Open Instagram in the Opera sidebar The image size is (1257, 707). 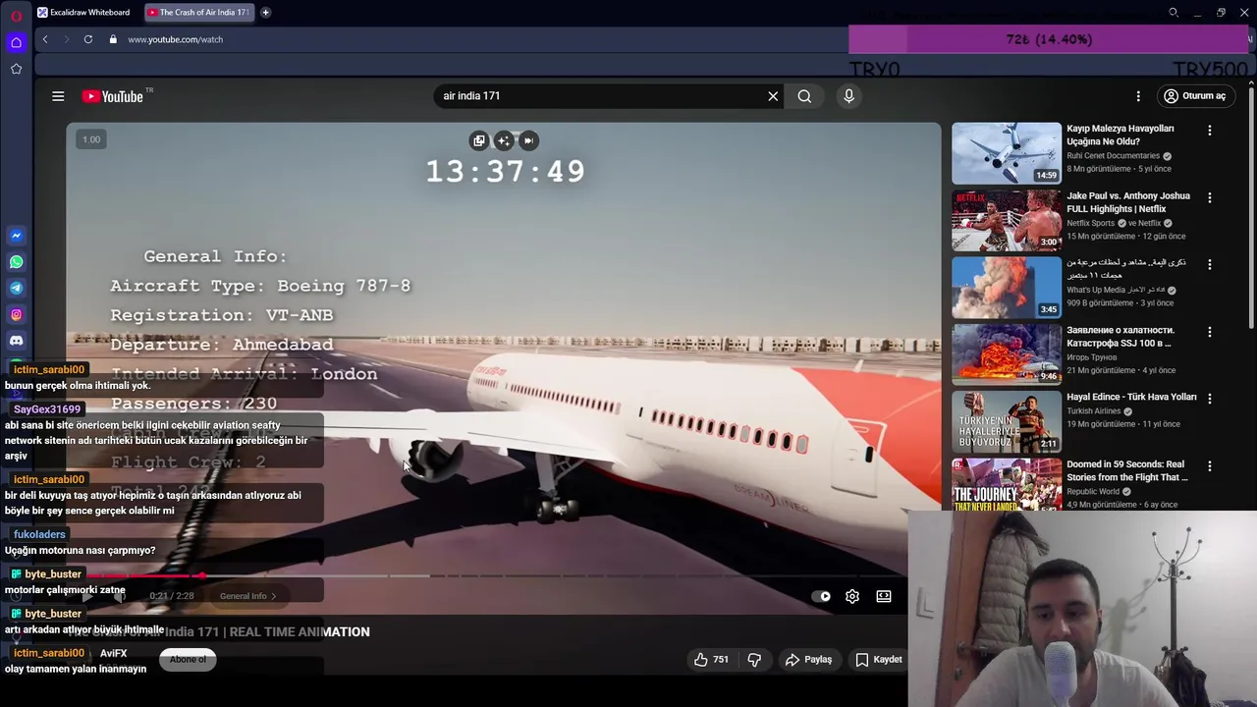[16, 315]
